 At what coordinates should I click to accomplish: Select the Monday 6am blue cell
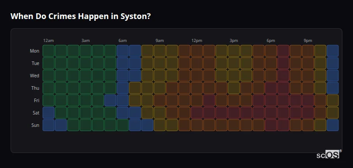click(123, 51)
